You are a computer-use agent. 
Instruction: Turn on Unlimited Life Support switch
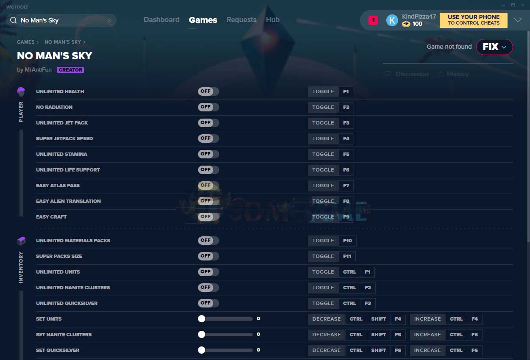(209, 170)
